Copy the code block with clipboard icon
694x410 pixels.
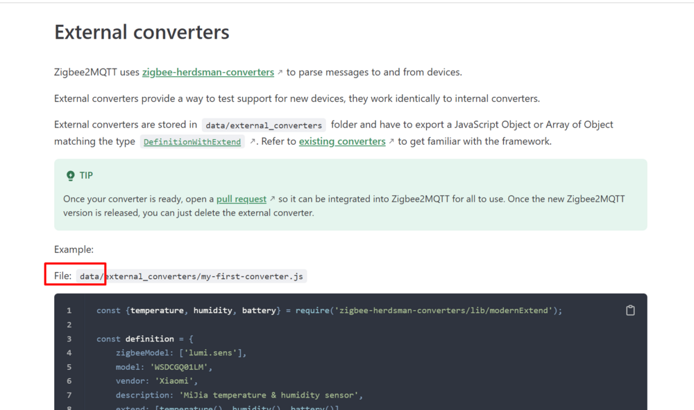click(x=630, y=310)
